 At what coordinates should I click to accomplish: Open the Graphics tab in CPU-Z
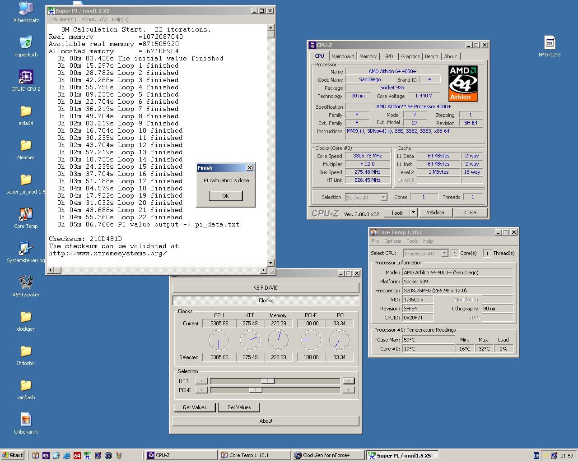tap(410, 56)
